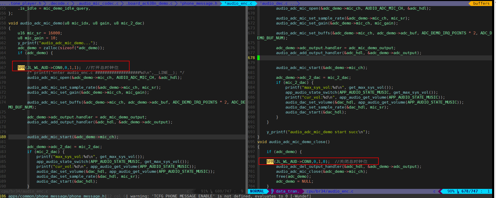Screen dimensions: 496x198
Task: Switch to the tone_player.h buffer tab
Action: pyautogui.click(x=26, y=3)
